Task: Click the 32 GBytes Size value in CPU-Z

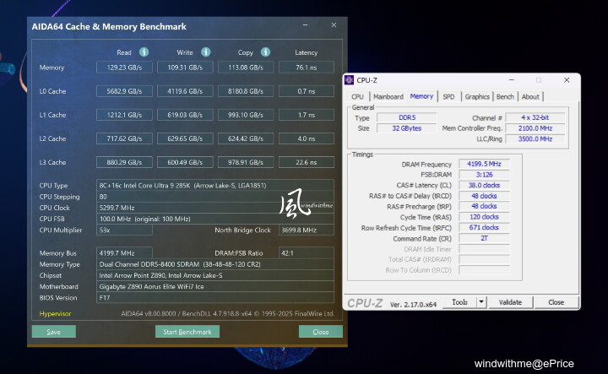Action: click(x=407, y=128)
